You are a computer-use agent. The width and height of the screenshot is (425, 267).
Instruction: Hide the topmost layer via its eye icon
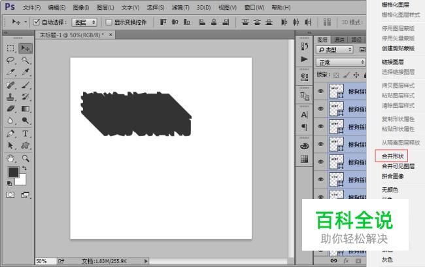pos(320,91)
